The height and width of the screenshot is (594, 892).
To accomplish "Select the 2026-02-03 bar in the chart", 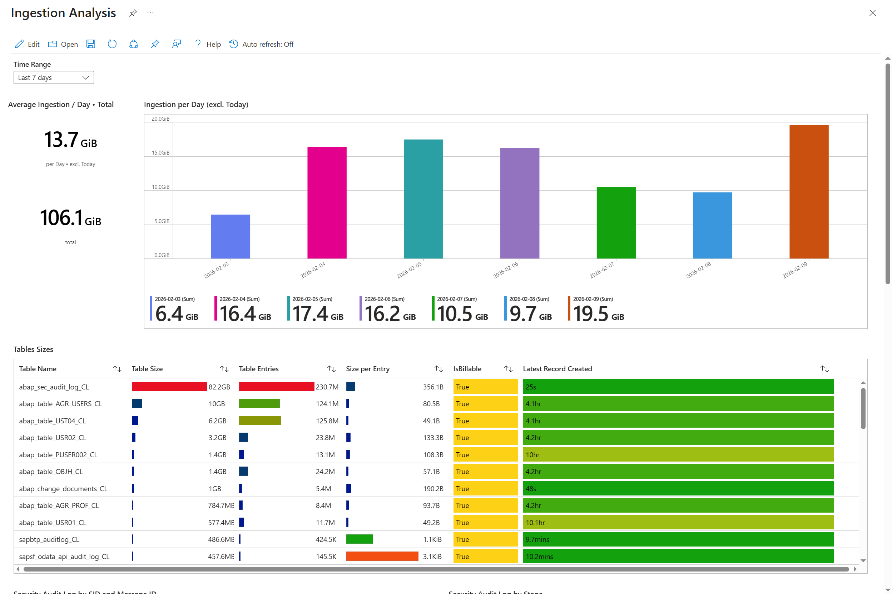I will (x=231, y=237).
